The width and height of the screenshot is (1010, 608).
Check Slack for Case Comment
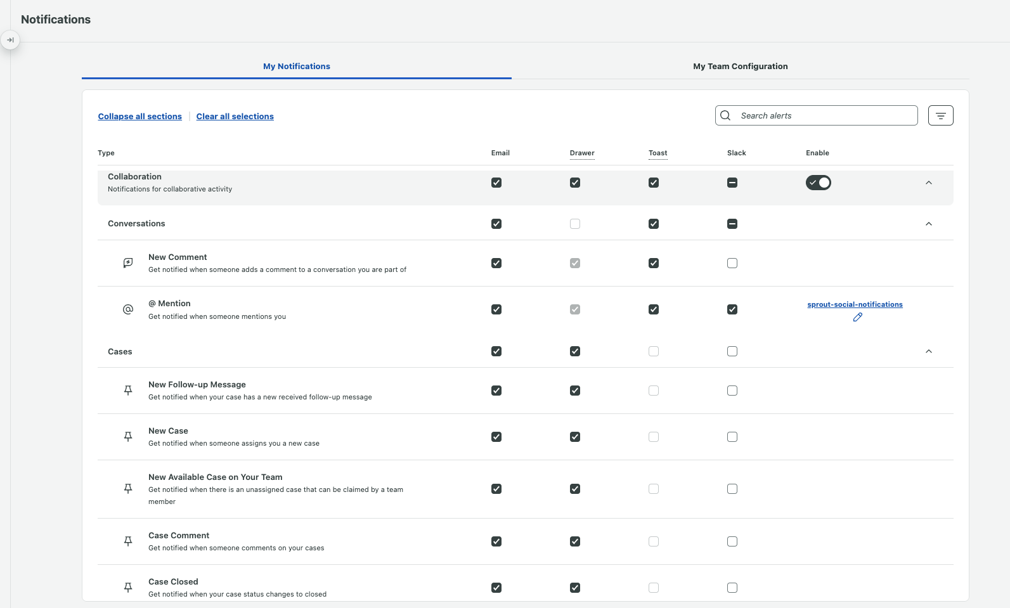click(732, 541)
